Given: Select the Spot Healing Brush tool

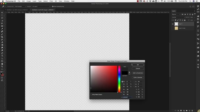Looking at the screenshot, I should pyautogui.click(x=2, y=31).
